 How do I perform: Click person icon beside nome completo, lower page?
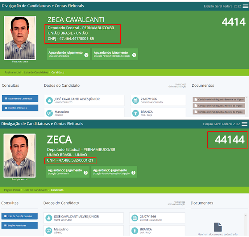point(49,218)
